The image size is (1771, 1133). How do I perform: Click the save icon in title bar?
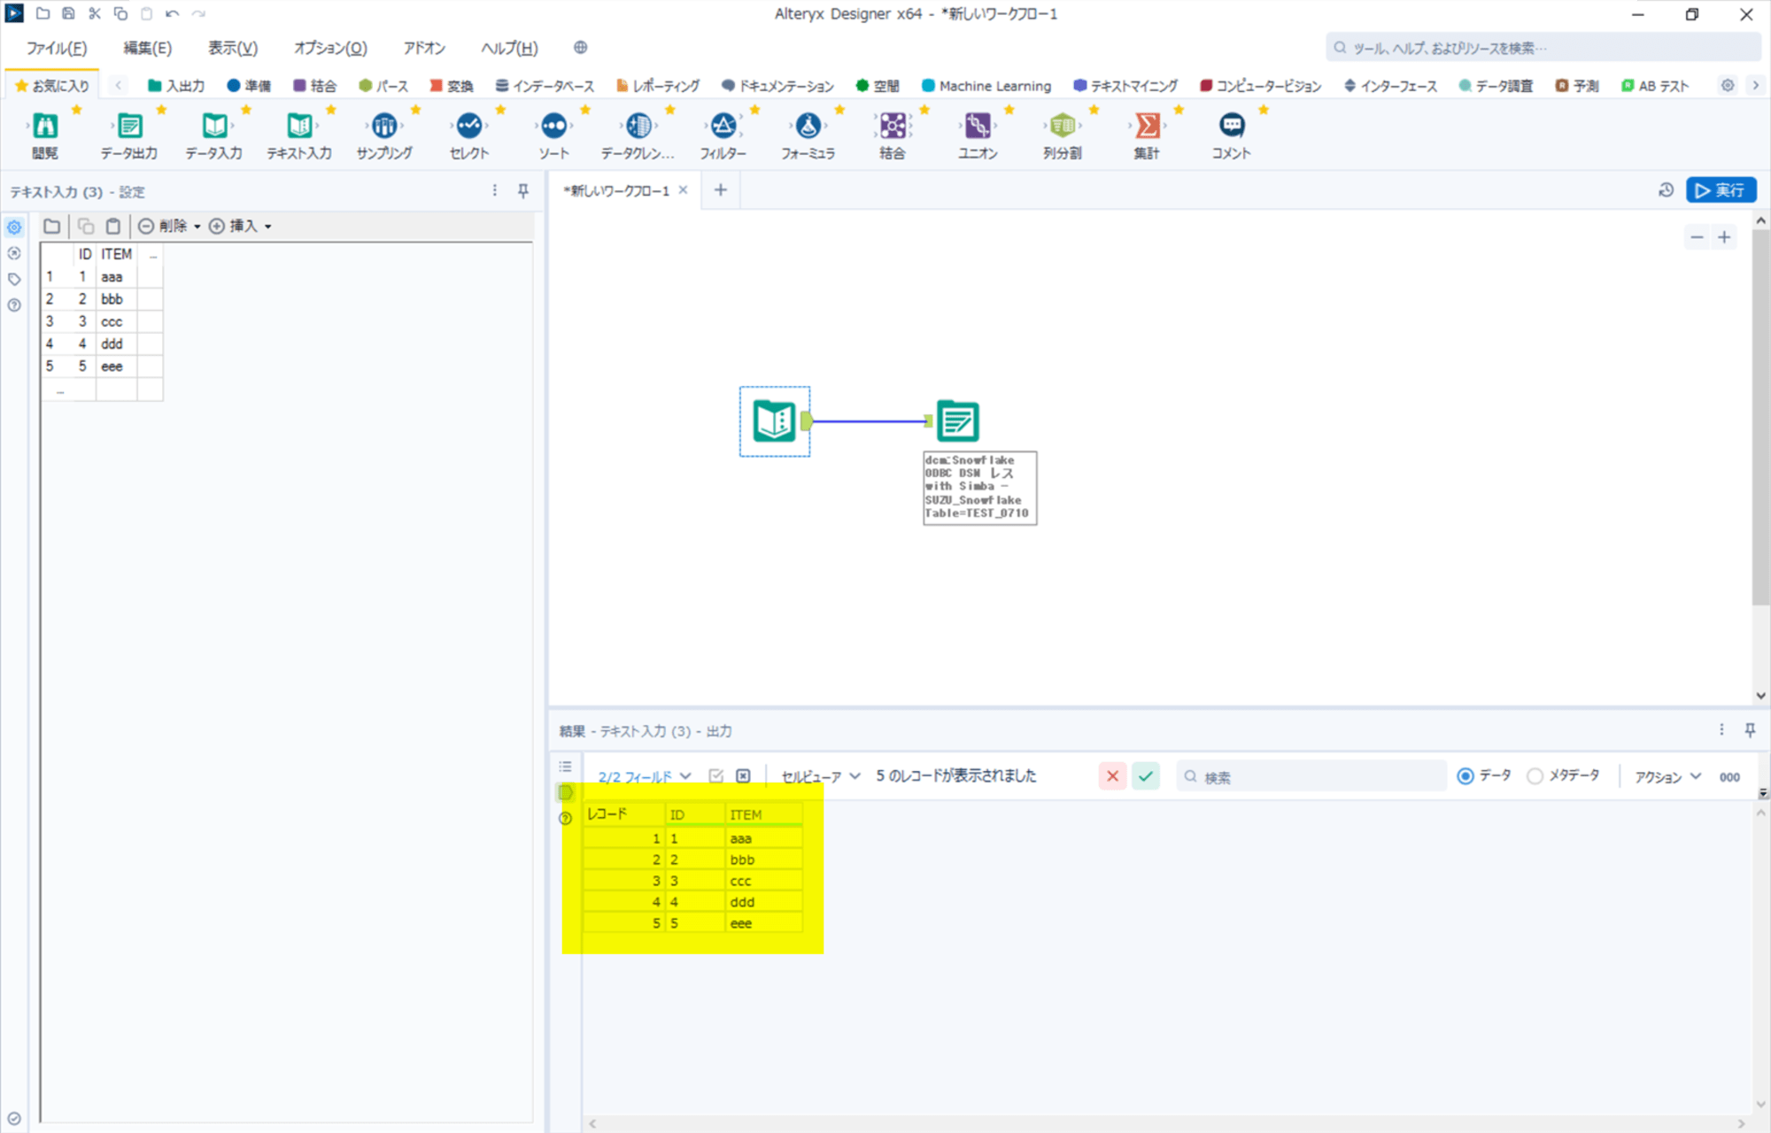click(68, 14)
